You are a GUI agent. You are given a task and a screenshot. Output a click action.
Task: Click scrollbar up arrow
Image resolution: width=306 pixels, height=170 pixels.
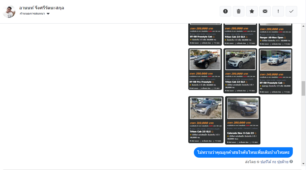[303, 26]
